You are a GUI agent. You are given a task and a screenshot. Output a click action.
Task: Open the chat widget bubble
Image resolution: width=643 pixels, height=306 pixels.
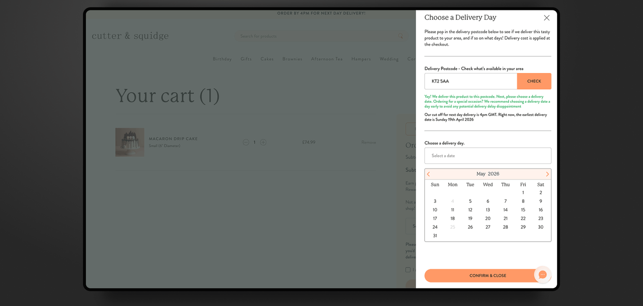[542, 275]
